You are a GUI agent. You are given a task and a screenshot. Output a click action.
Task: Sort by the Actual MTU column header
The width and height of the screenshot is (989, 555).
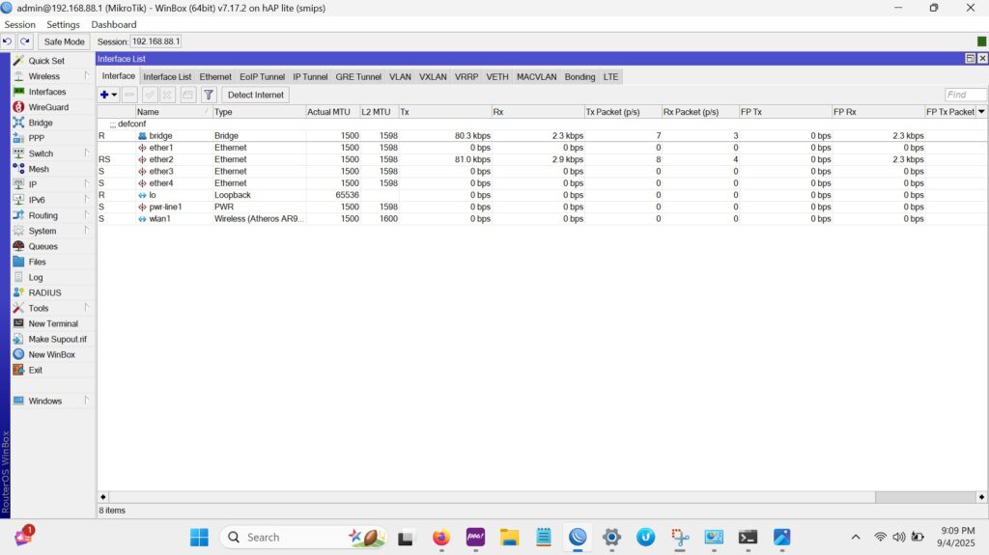(x=332, y=112)
